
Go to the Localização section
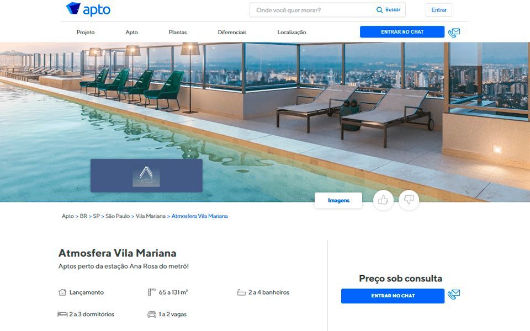[x=291, y=33]
